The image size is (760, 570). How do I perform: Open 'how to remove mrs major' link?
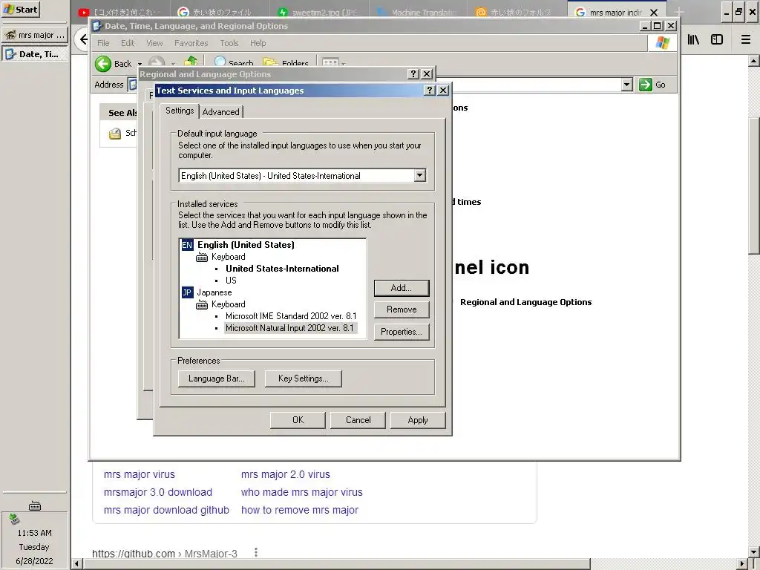click(300, 511)
